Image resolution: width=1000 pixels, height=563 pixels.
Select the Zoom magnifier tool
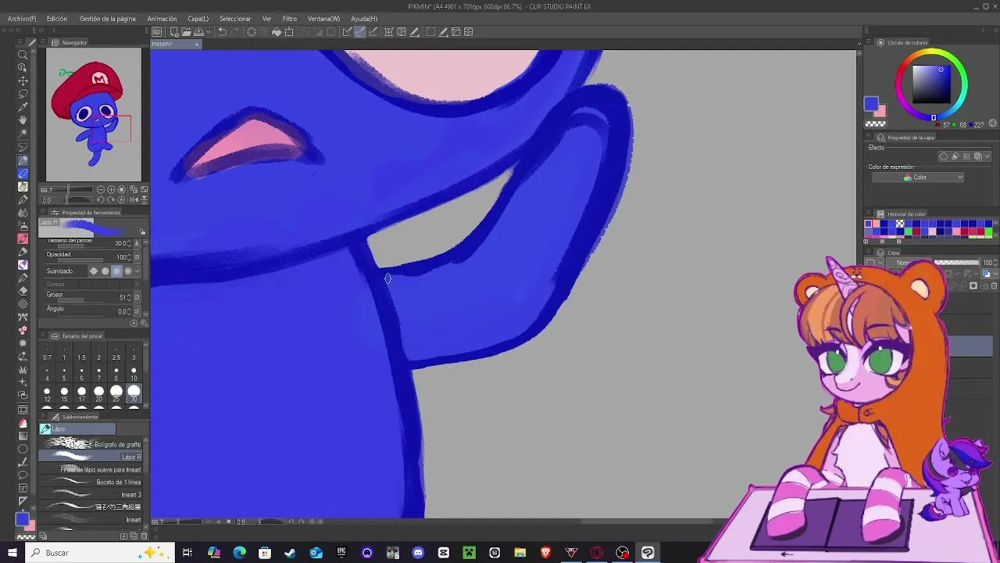pyautogui.click(x=23, y=54)
